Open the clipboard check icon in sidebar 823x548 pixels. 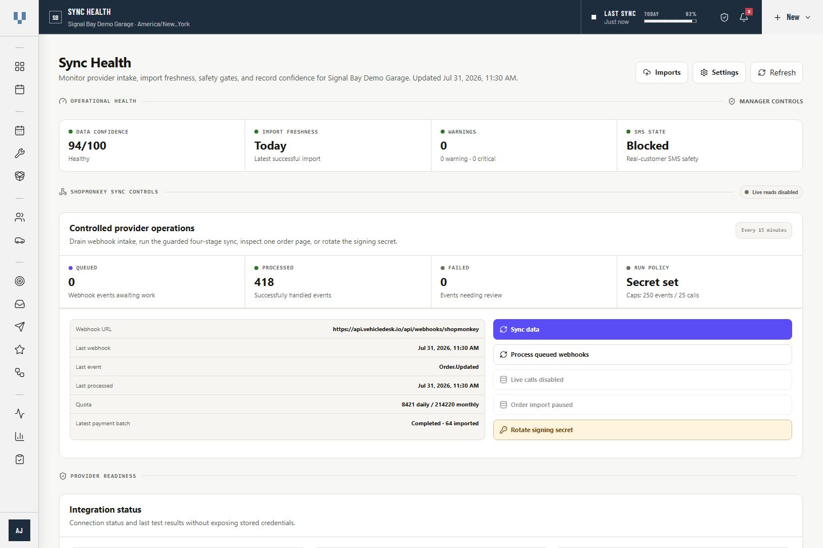point(19,460)
